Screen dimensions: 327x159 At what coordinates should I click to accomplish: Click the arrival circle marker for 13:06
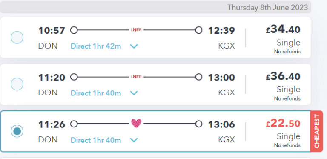(x=199, y=124)
